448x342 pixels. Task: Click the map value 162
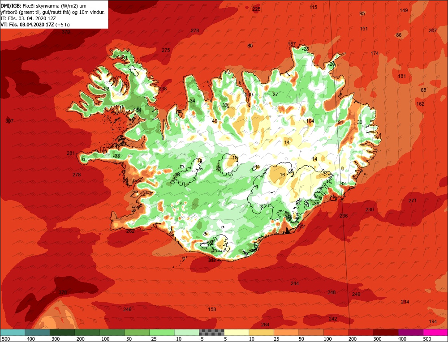click(x=420, y=104)
